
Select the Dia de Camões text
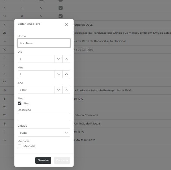(83, 50)
